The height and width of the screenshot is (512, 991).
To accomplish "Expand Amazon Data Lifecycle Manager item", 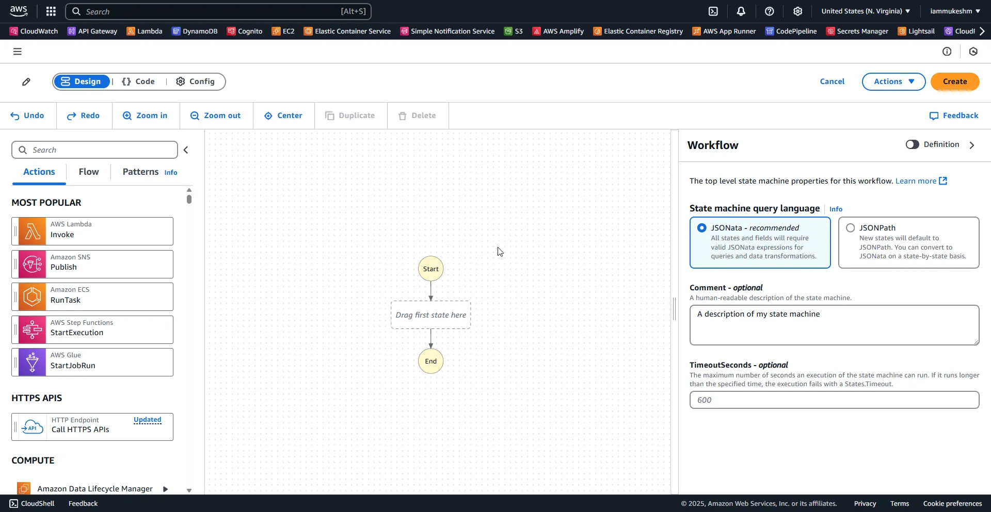I will [166, 489].
